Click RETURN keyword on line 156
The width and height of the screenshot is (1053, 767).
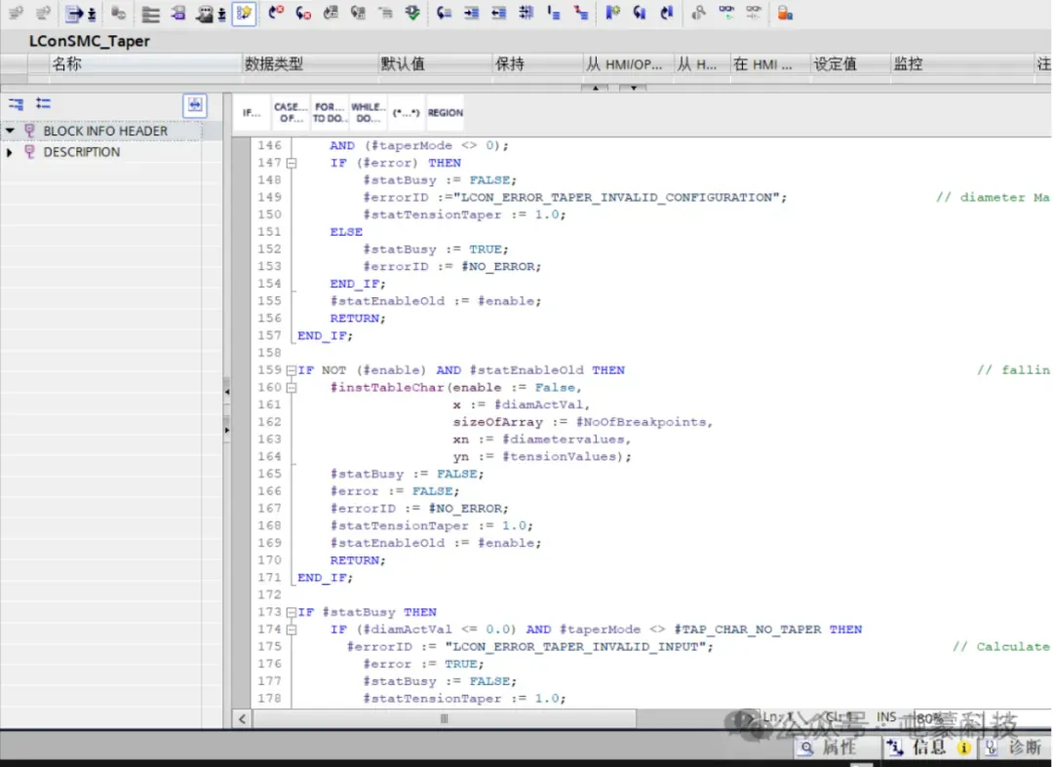pyautogui.click(x=355, y=319)
